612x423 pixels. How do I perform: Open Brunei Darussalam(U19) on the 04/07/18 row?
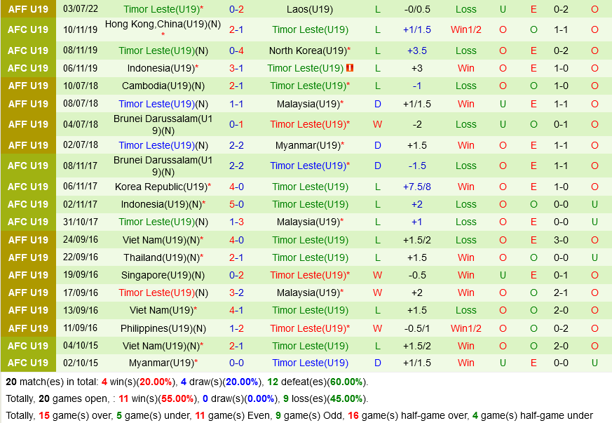[163, 125]
